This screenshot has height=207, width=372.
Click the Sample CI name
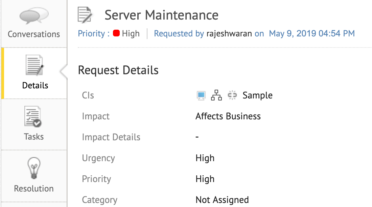pos(257,96)
